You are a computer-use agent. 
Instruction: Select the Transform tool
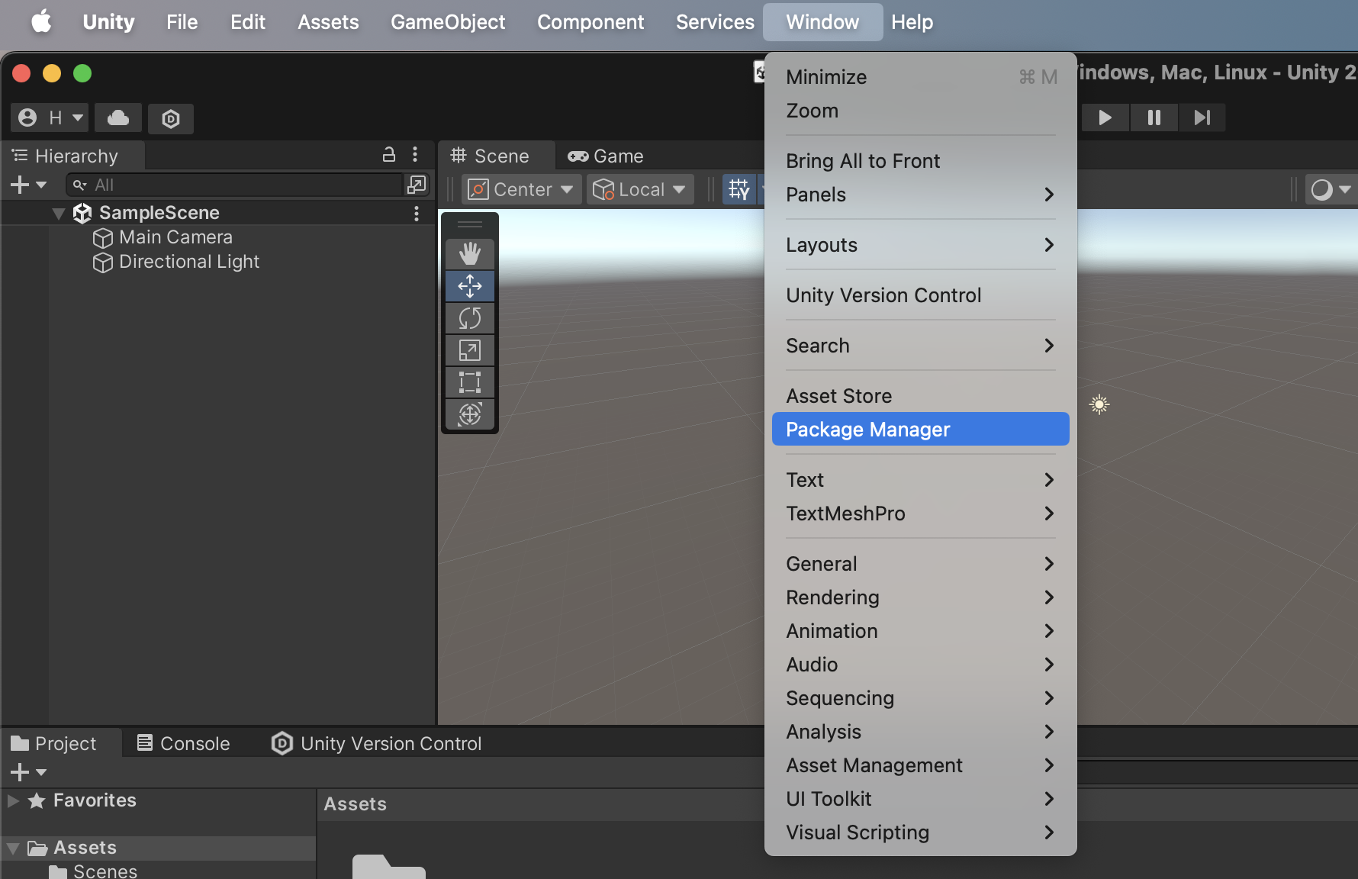[x=470, y=414]
